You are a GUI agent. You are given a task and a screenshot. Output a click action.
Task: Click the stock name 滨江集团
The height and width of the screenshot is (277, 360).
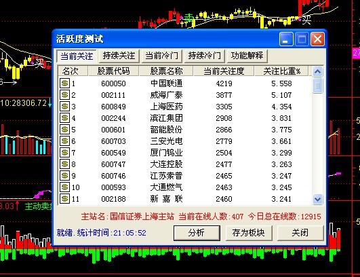pyautogui.click(x=167, y=118)
